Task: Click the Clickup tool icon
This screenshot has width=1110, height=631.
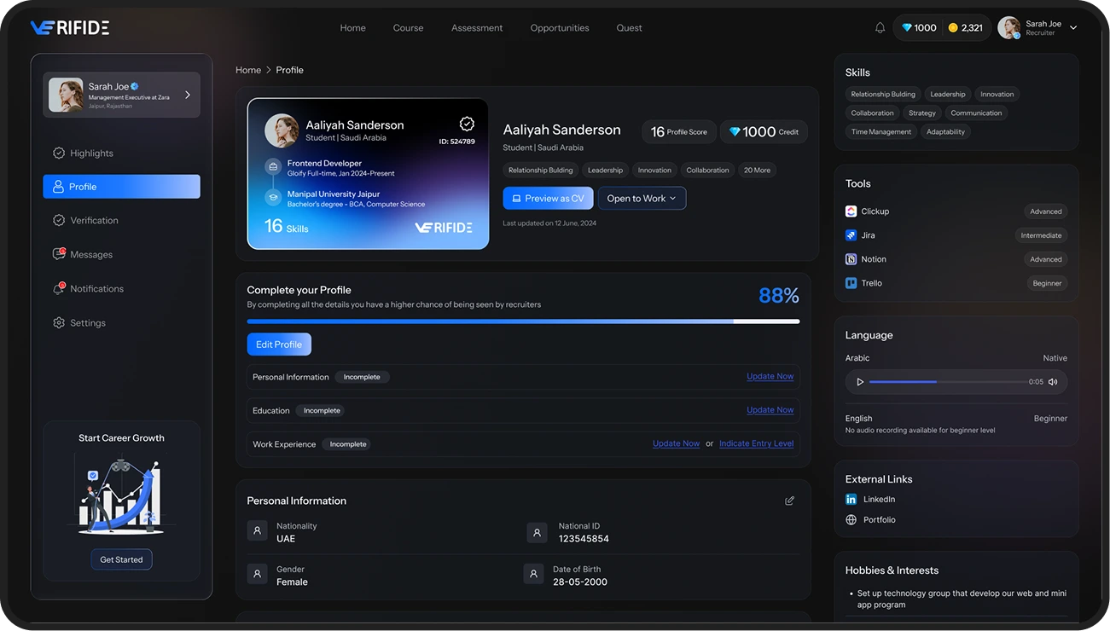Action: [851, 211]
